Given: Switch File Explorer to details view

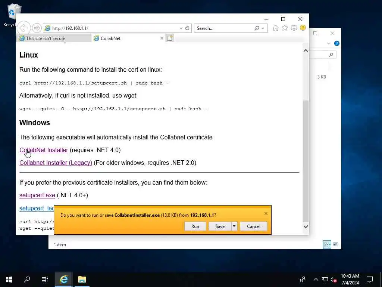Looking at the screenshot, I should (x=327, y=244).
